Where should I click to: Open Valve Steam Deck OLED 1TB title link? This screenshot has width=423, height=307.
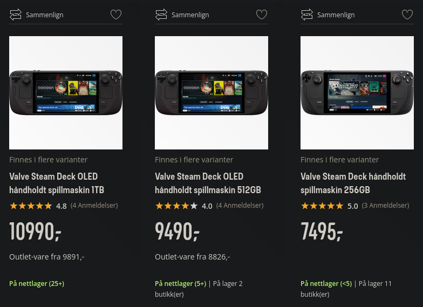pyautogui.click(x=57, y=183)
